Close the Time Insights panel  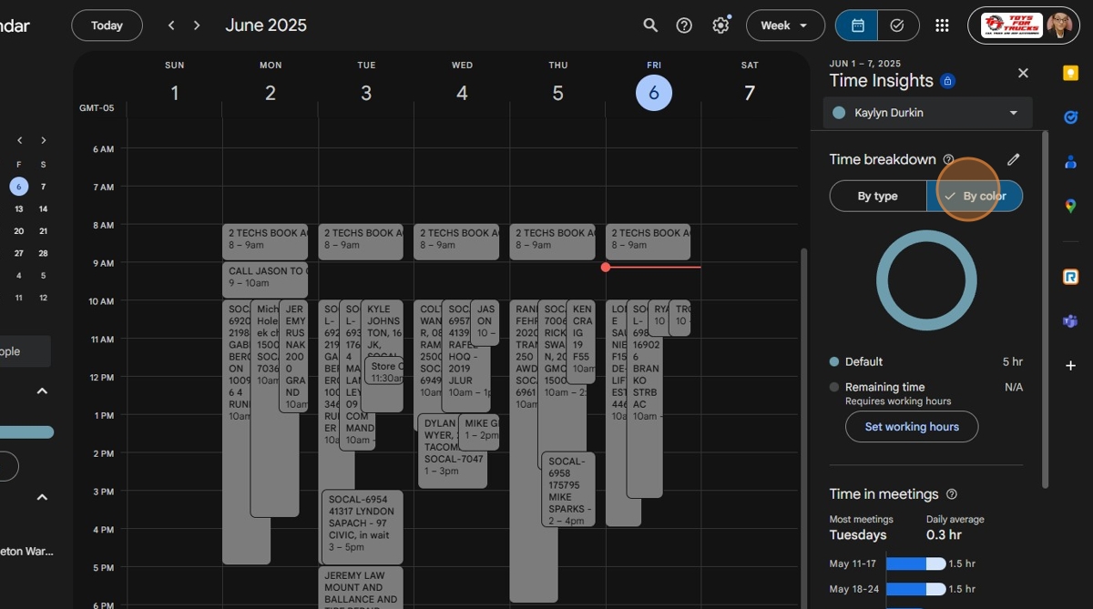click(x=1023, y=73)
